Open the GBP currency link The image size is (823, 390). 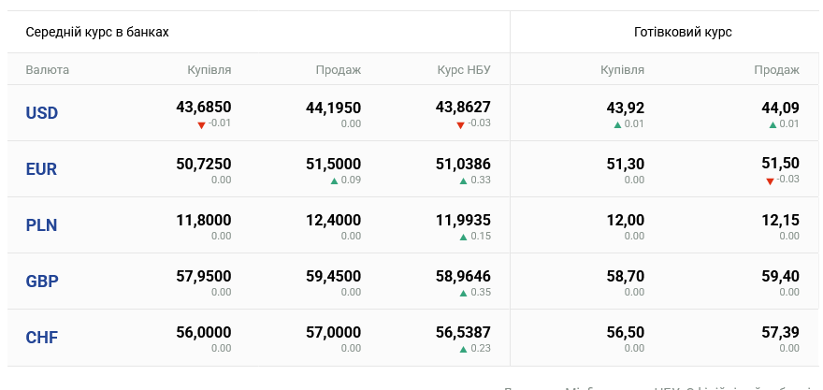(x=42, y=282)
